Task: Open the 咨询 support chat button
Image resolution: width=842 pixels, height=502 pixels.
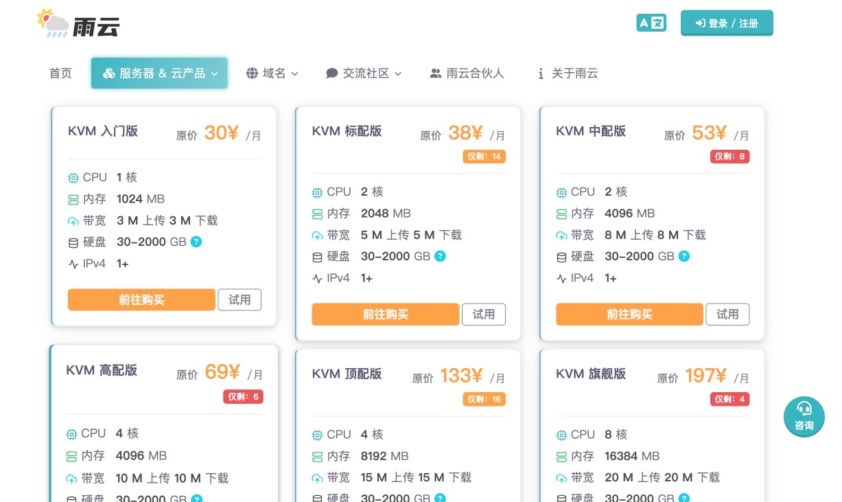Action: tap(804, 418)
